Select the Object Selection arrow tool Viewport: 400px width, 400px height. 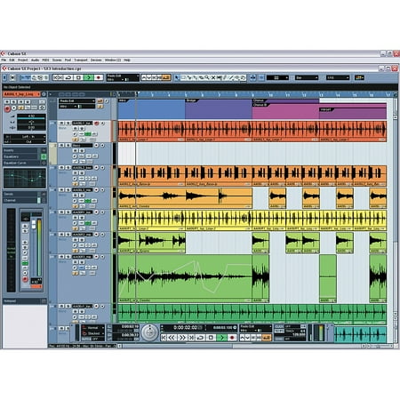point(177,77)
